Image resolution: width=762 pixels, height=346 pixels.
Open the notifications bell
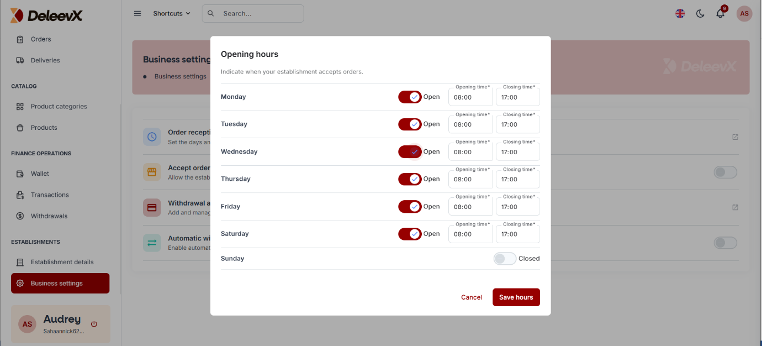point(720,13)
